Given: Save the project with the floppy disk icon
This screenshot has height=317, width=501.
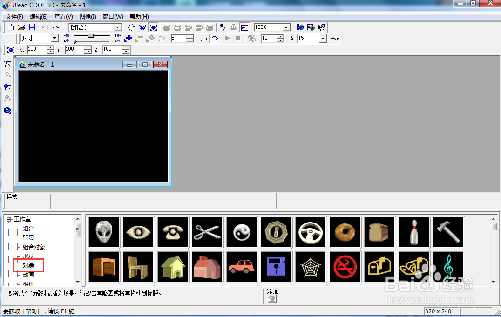Looking at the screenshot, I should 32,27.
